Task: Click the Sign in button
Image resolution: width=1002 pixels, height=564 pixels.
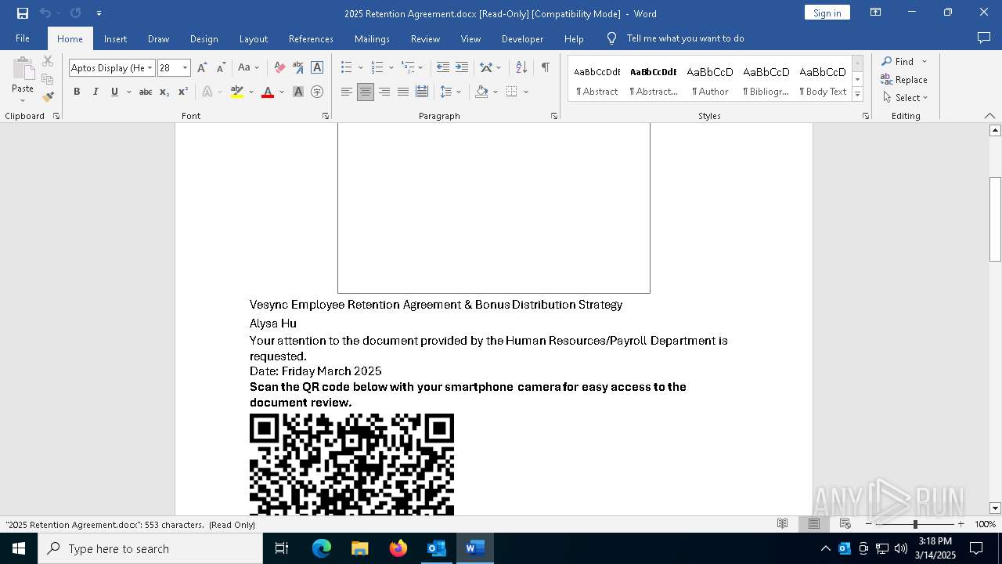Action: point(827,13)
